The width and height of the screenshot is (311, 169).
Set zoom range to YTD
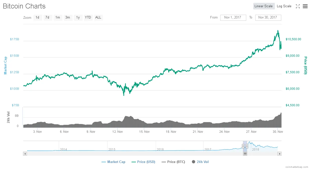88,17
